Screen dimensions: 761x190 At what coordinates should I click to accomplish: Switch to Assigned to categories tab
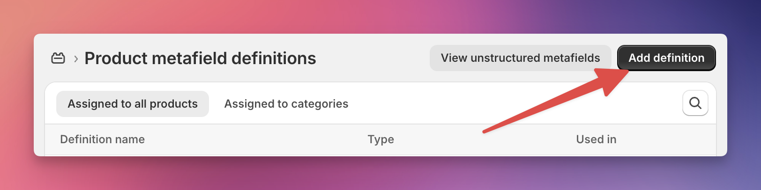(x=286, y=104)
